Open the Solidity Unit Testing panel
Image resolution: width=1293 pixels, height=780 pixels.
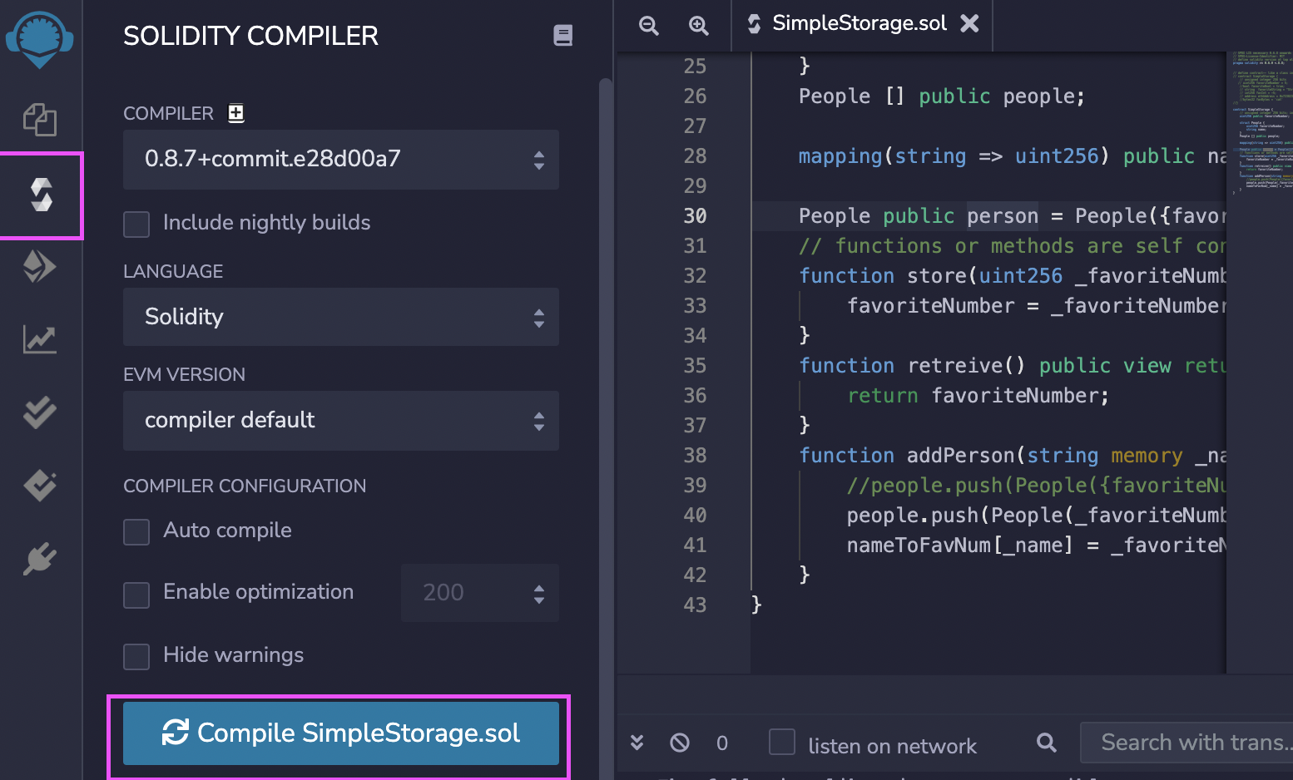(40, 412)
